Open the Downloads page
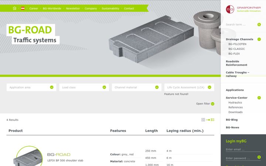Viewport: 266px width, 166px height. click(235, 112)
